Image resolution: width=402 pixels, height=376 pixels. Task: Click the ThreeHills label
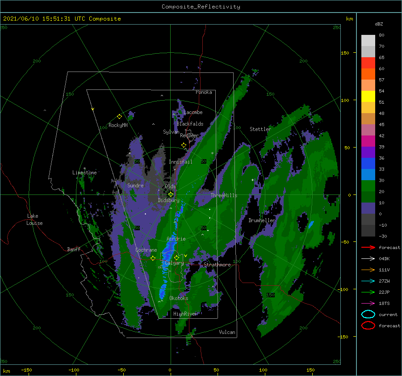click(x=224, y=195)
